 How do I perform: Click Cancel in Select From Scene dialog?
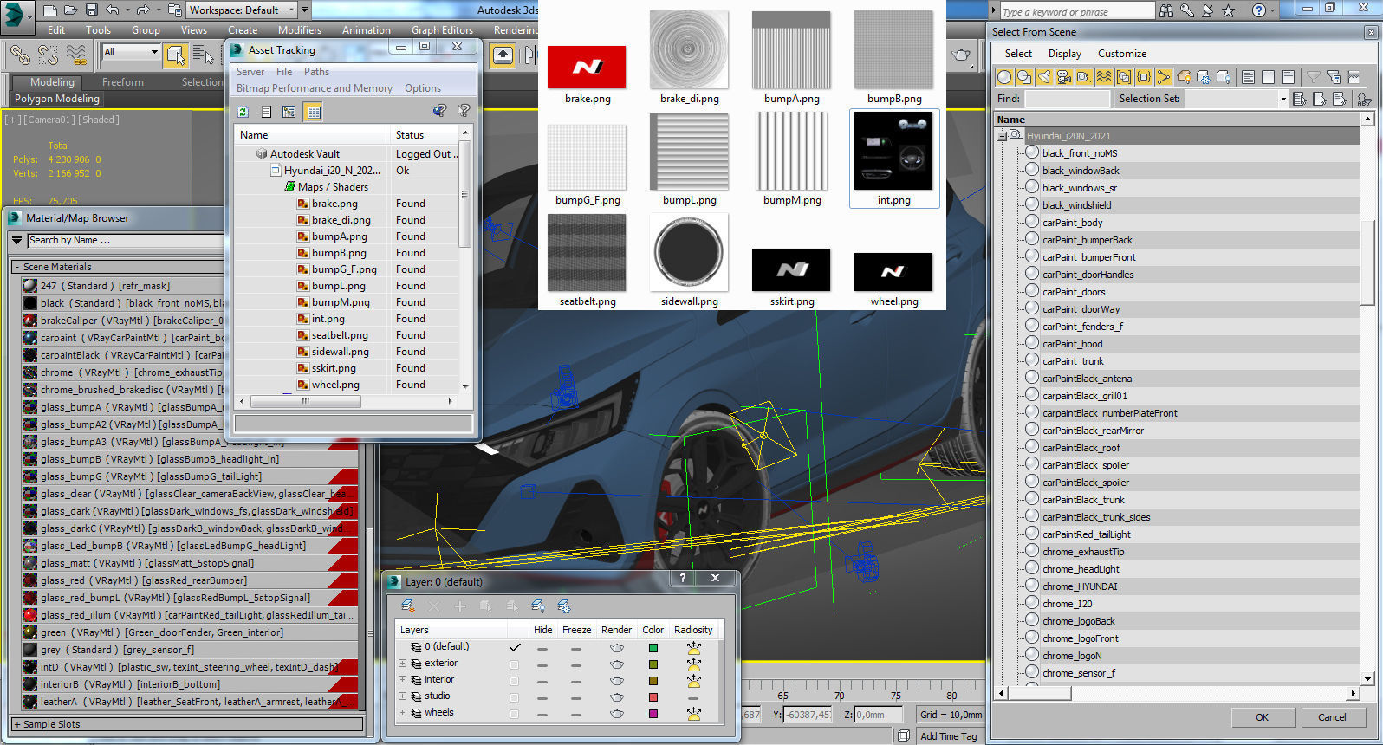[x=1332, y=717]
